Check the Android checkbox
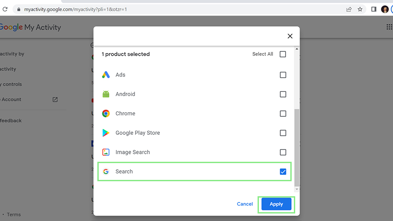 pyautogui.click(x=283, y=94)
